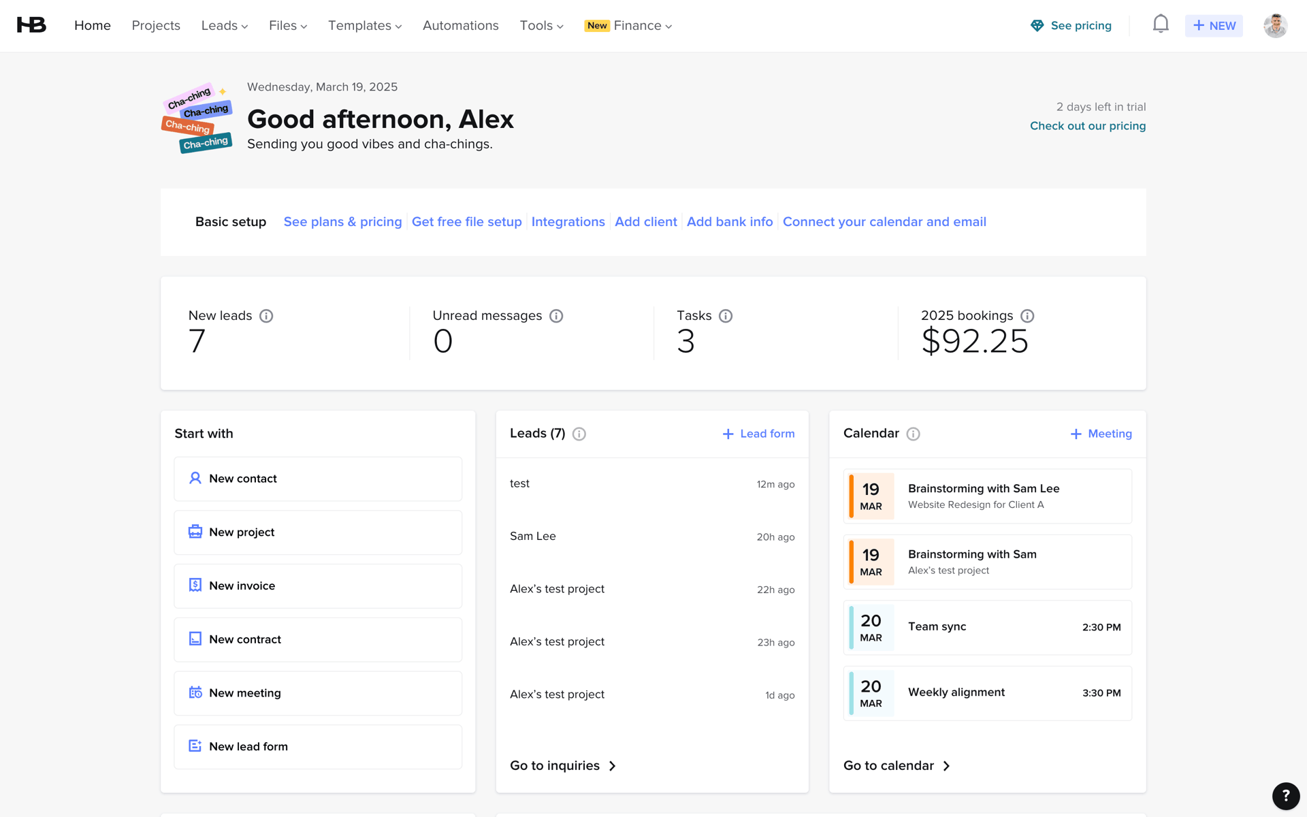Open the Automations page

[x=461, y=25]
